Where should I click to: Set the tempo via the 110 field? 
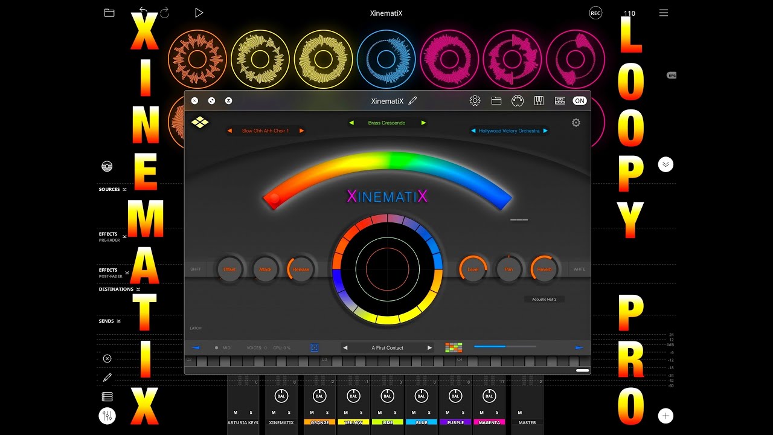[629, 13]
